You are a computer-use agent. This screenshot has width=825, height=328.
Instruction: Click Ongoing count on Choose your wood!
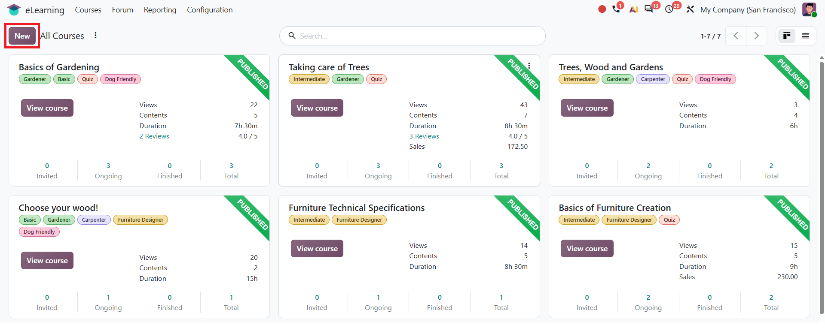pyautogui.click(x=108, y=302)
